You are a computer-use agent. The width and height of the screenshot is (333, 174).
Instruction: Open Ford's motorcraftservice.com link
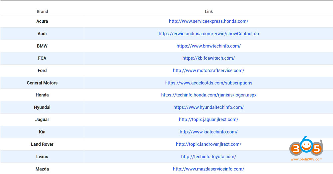[208, 71]
